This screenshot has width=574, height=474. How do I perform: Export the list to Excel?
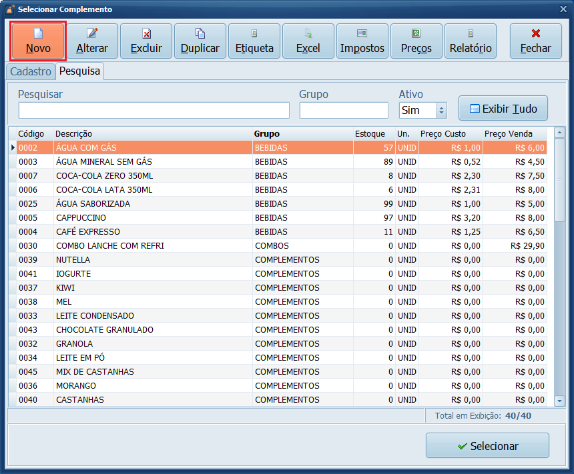pos(308,41)
